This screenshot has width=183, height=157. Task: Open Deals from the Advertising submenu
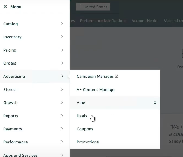[x=115, y=116]
